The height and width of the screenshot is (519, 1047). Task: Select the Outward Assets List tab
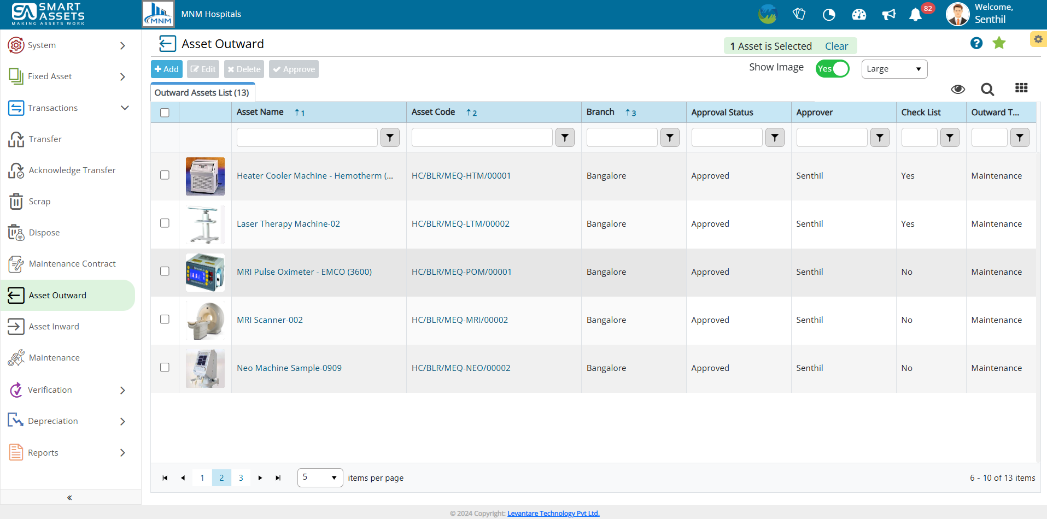tap(202, 93)
